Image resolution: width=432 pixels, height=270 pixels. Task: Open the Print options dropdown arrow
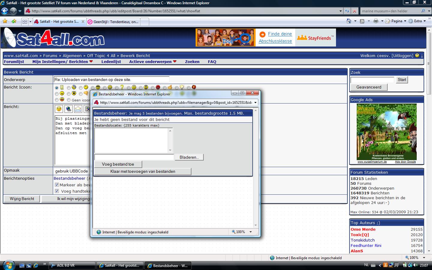tap(382, 21)
